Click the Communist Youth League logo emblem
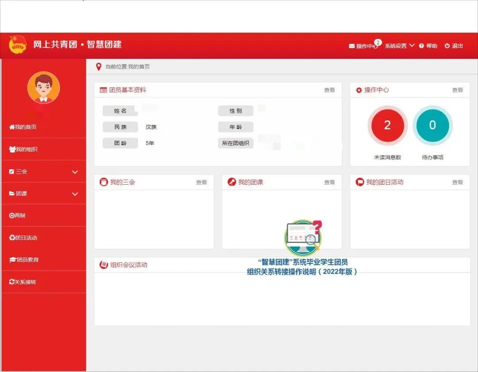Screen dimensions: 478x372 [18, 45]
